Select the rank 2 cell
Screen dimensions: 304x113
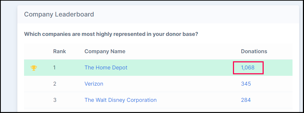[54, 84]
